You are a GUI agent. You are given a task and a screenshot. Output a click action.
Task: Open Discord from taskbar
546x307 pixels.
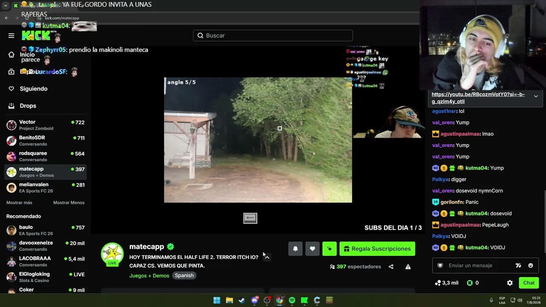[x=255, y=300]
